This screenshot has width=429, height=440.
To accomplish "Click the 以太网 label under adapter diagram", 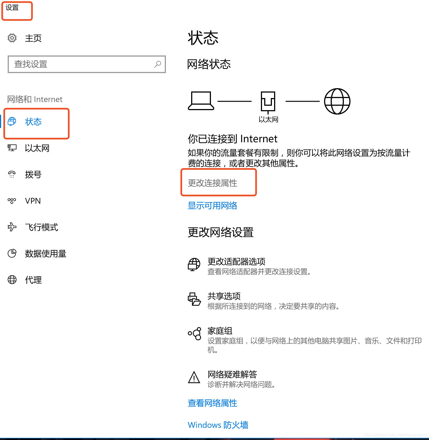I will click(268, 119).
